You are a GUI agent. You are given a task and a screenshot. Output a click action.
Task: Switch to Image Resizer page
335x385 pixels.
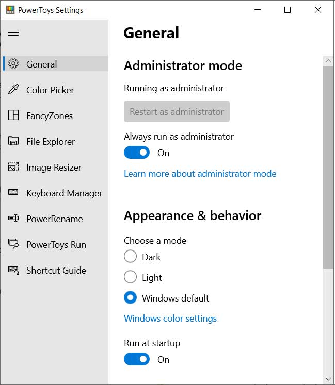point(56,167)
